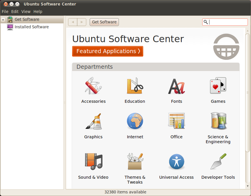This screenshot has width=251, height=196.
Task: Open Featured Applications
Action: 108,51
